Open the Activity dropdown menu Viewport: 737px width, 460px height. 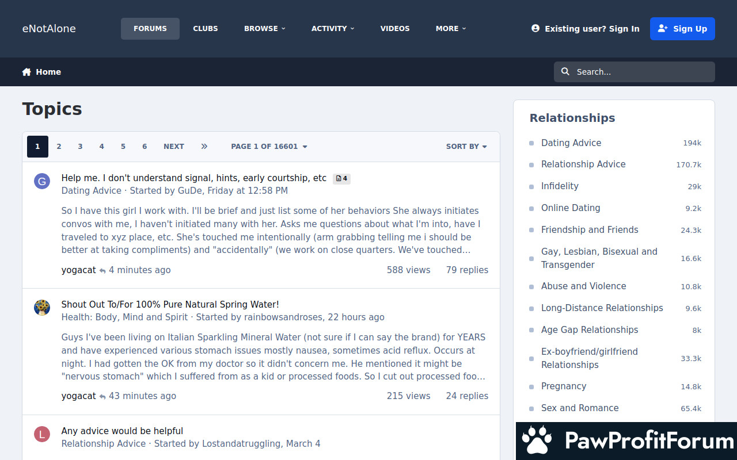[x=333, y=28]
